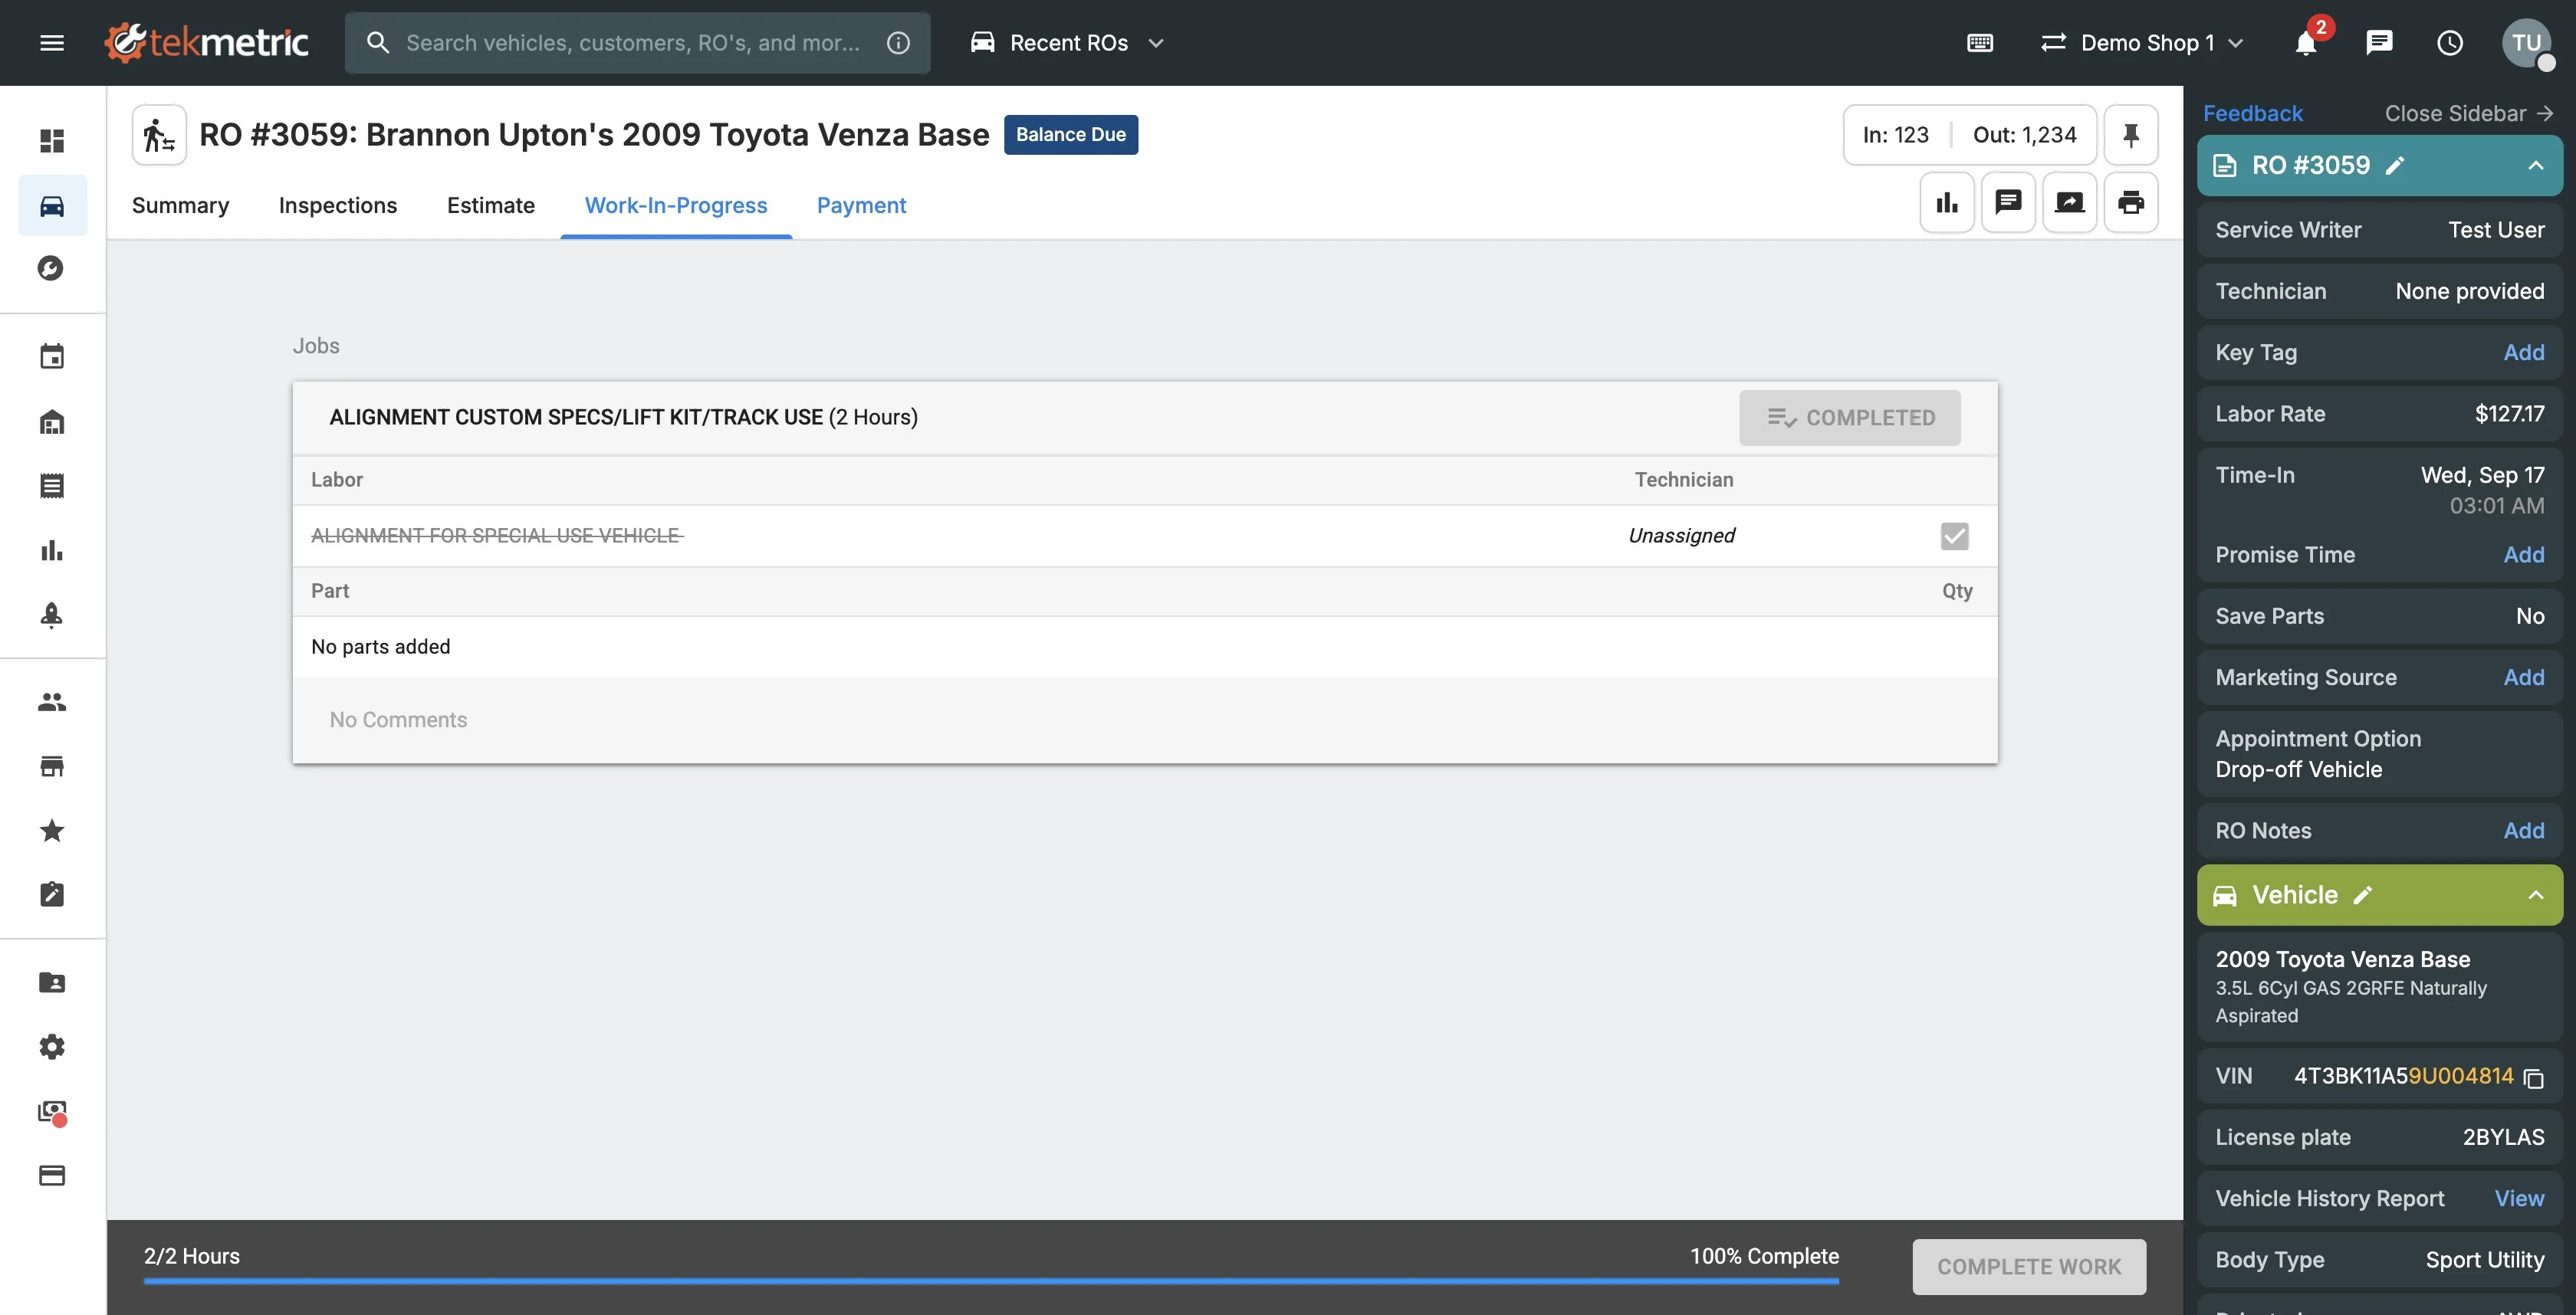Collapse the Vehicle sidebar section

click(x=2535, y=895)
